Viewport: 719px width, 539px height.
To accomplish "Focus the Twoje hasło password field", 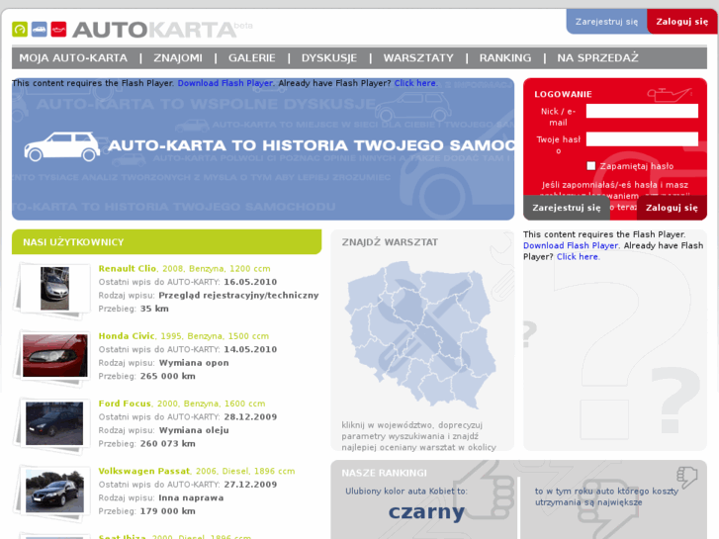I will [x=642, y=139].
